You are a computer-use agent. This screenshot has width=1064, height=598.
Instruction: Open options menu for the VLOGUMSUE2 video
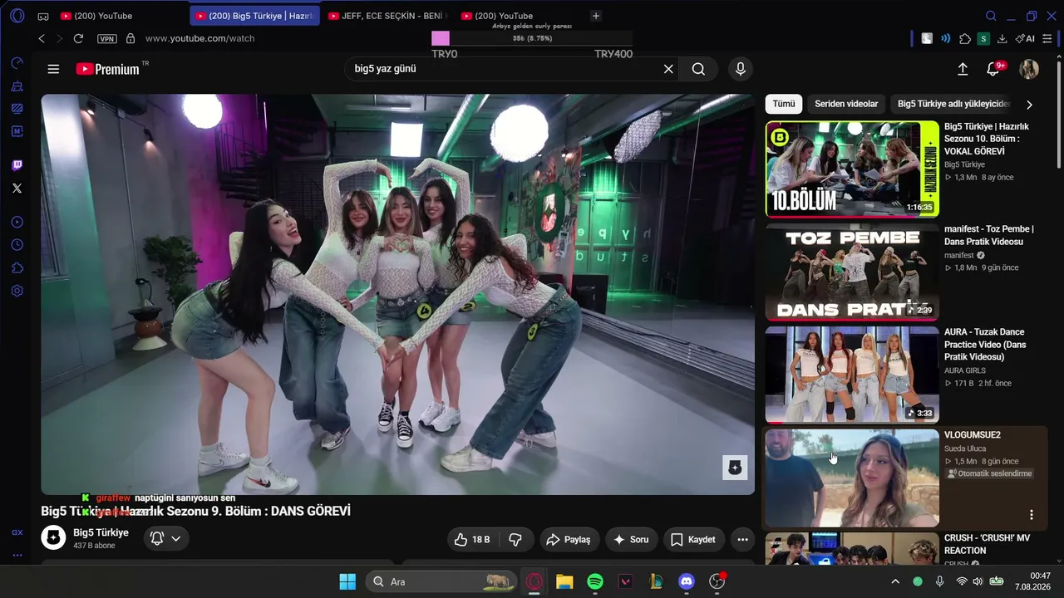pyautogui.click(x=1032, y=515)
